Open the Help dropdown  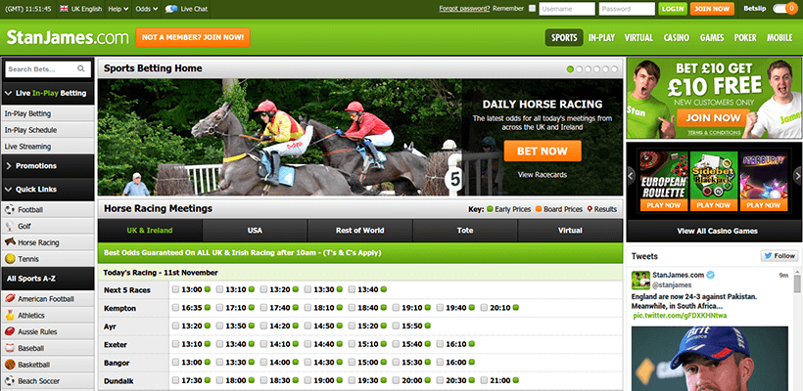118,9
